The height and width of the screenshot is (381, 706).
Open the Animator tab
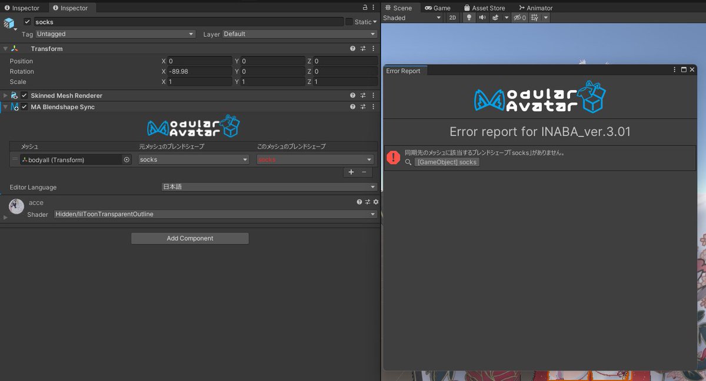535,8
